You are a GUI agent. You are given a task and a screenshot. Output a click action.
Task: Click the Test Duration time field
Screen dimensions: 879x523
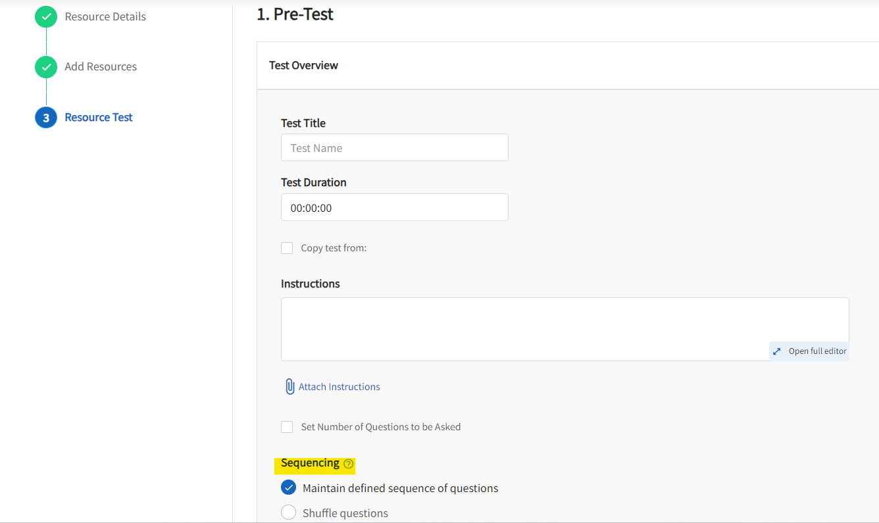coord(394,207)
